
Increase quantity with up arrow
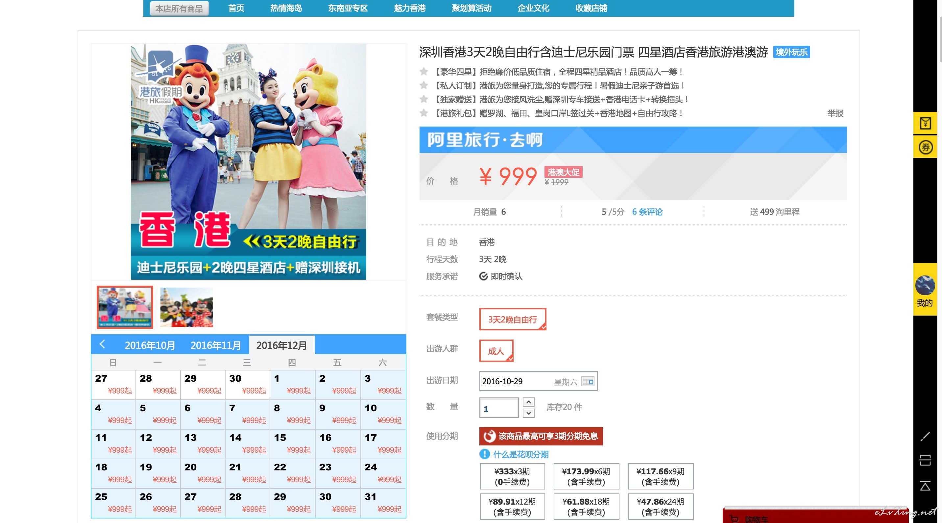pyautogui.click(x=528, y=402)
